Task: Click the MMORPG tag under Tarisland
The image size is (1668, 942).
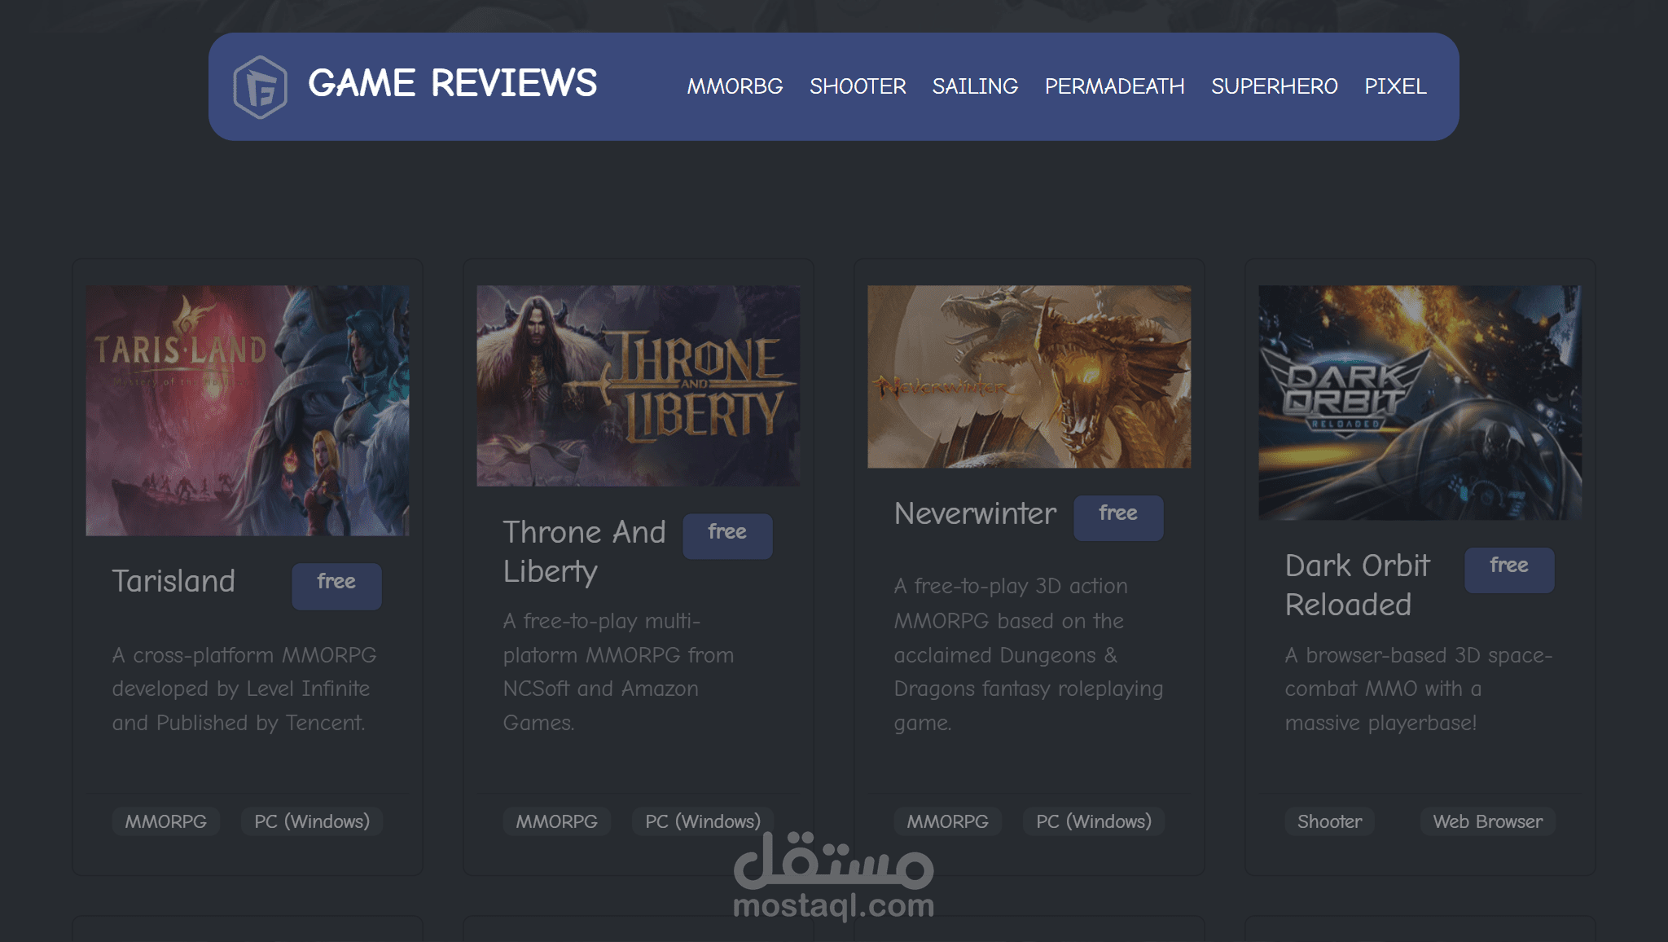Action: pos(165,821)
